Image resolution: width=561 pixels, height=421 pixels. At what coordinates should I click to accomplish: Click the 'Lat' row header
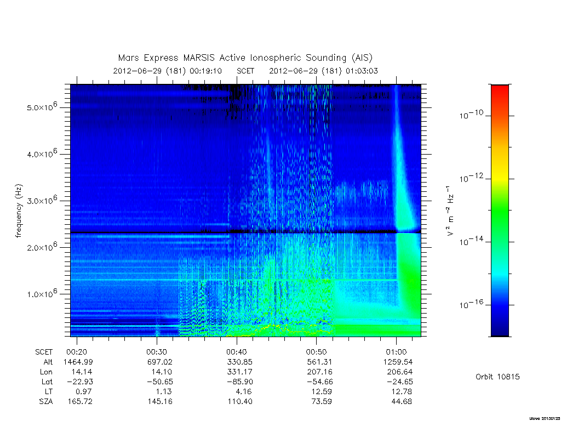(47, 382)
